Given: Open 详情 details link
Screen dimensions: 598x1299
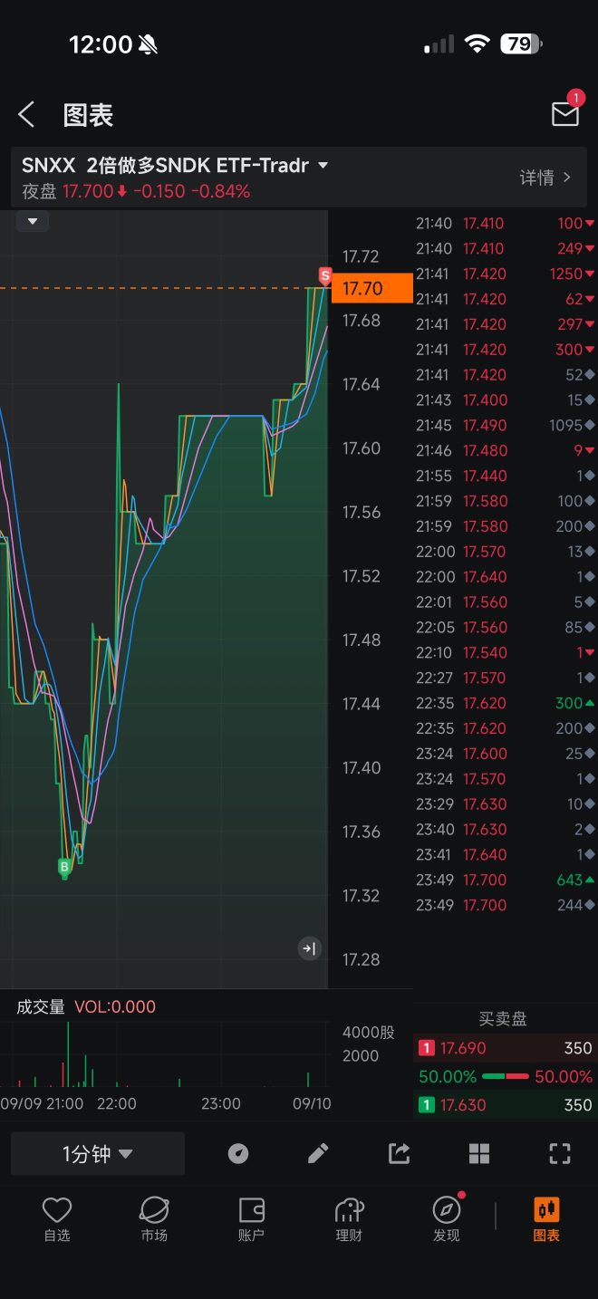Looking at the screenshot, I should click(x=545, y=178).
